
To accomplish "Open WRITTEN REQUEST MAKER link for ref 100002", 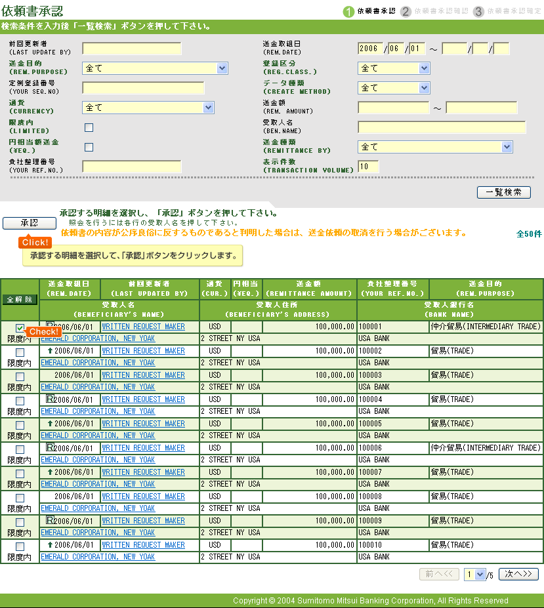I will point(143,351).
